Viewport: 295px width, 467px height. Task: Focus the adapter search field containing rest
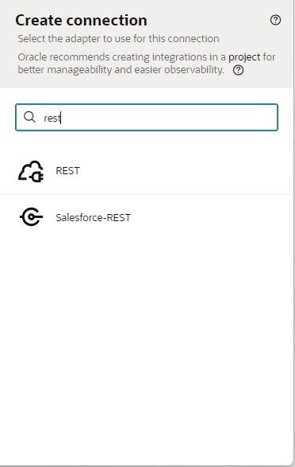click(147, 117)
